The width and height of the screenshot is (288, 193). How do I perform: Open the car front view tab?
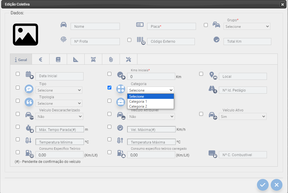click(93, 59)
